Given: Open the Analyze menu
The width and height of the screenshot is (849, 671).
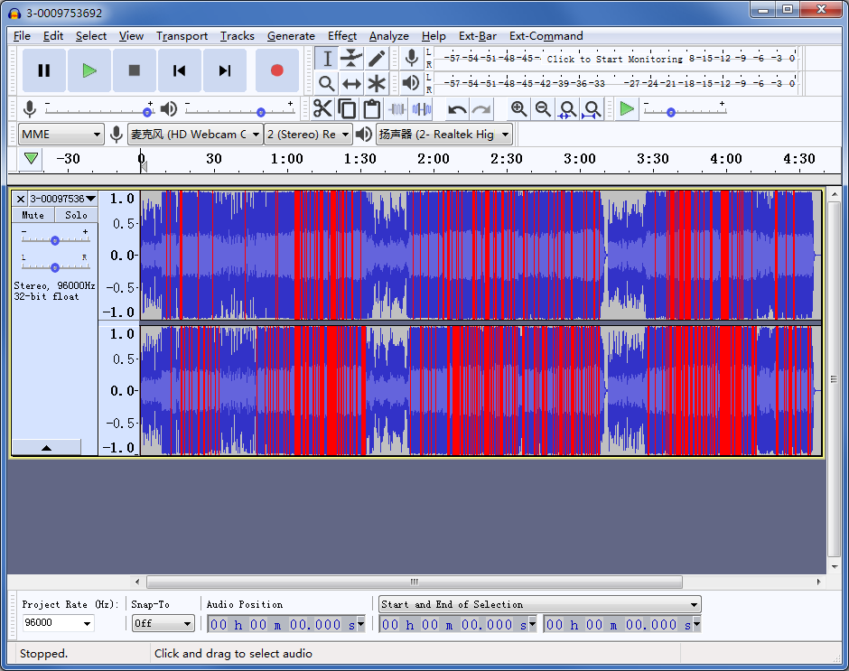Looking at the screenshot, I should click(x=388, y=36).
